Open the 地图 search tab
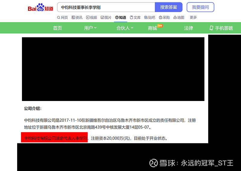This screenshot has width=241, height=171. pos(179,17)
